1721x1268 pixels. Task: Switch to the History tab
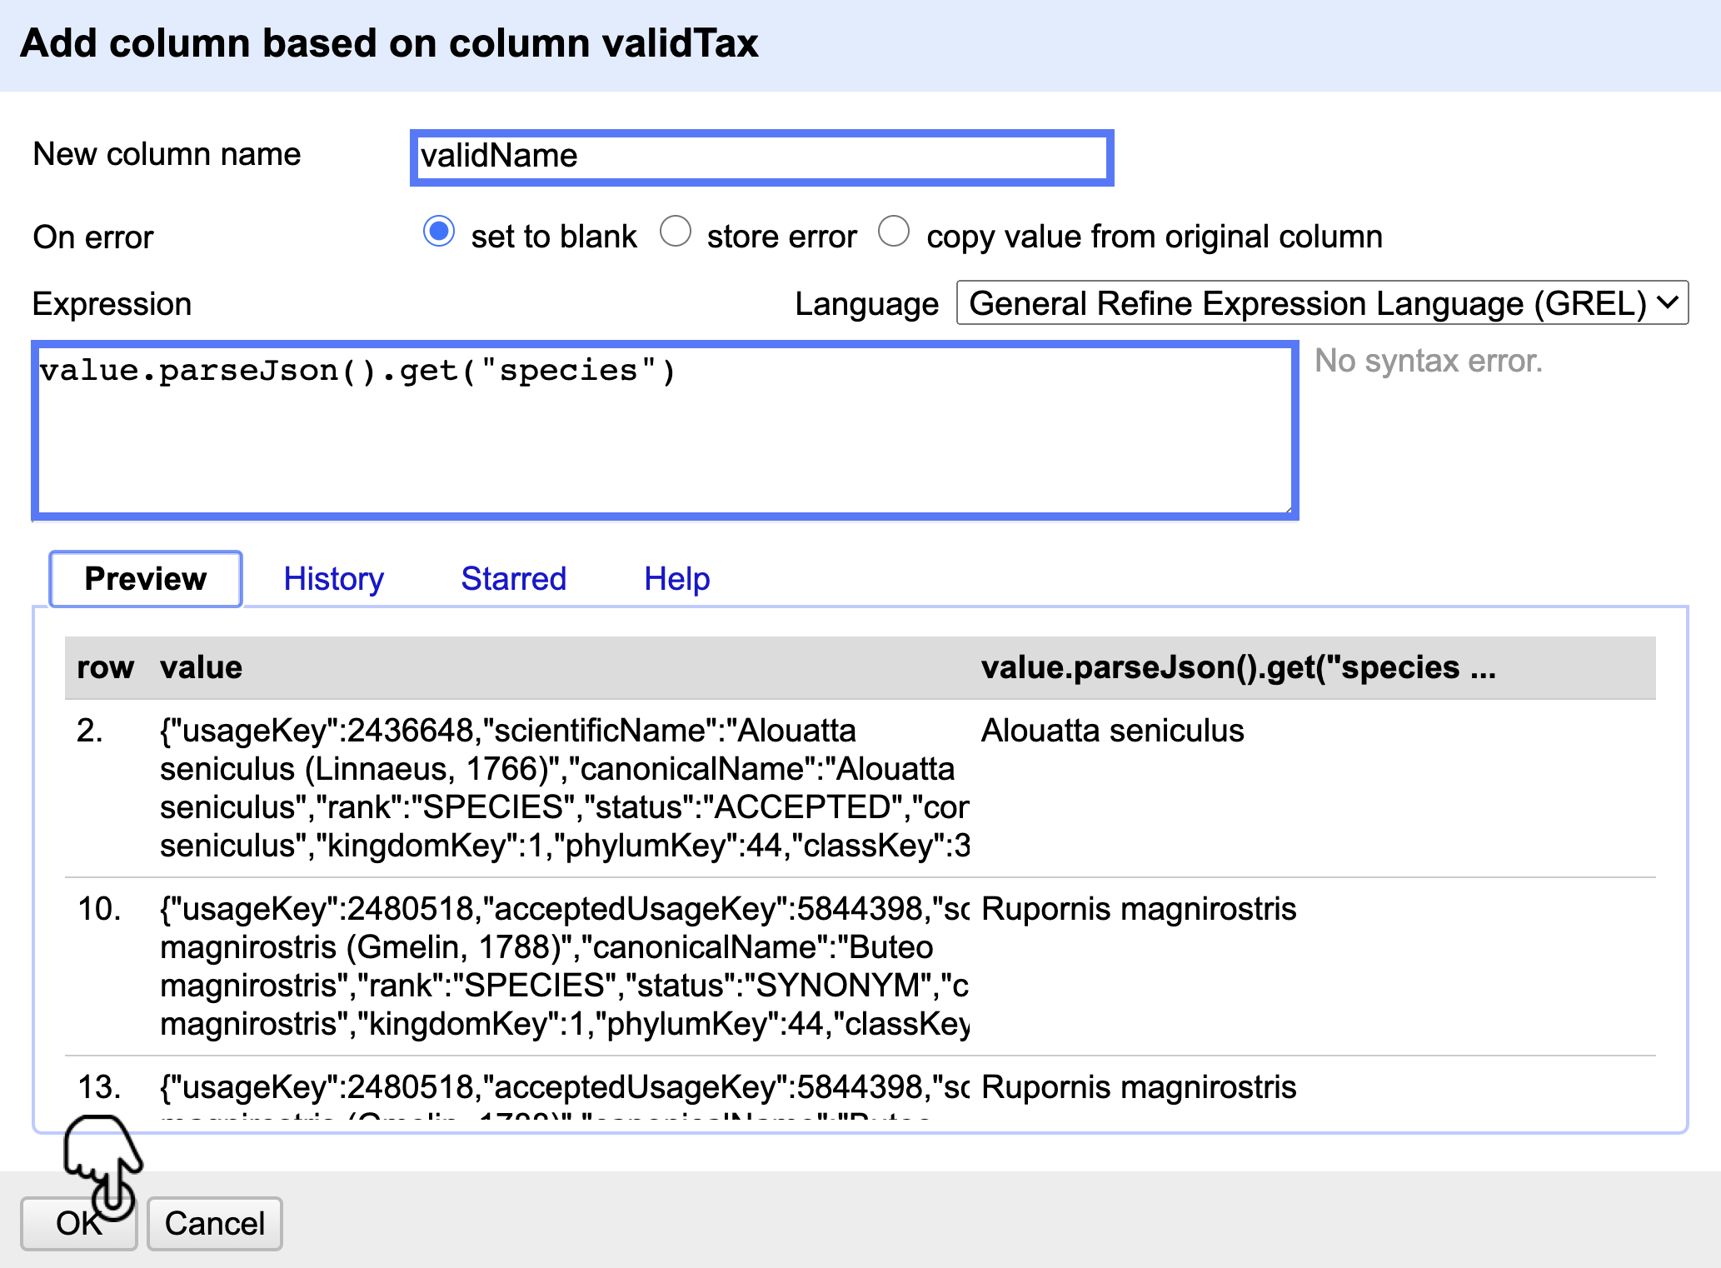click(333, 579)
